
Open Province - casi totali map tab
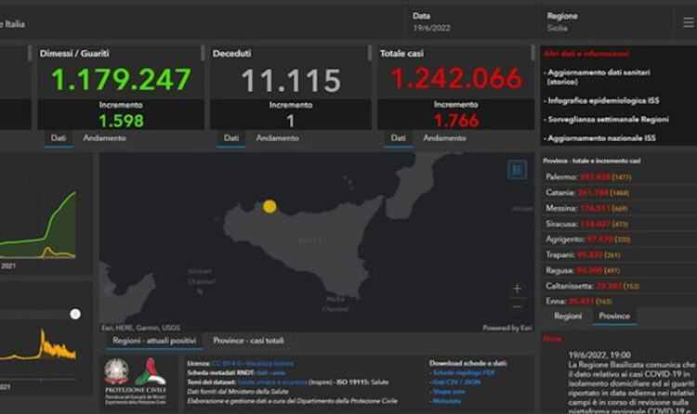[x=249, y=341]
